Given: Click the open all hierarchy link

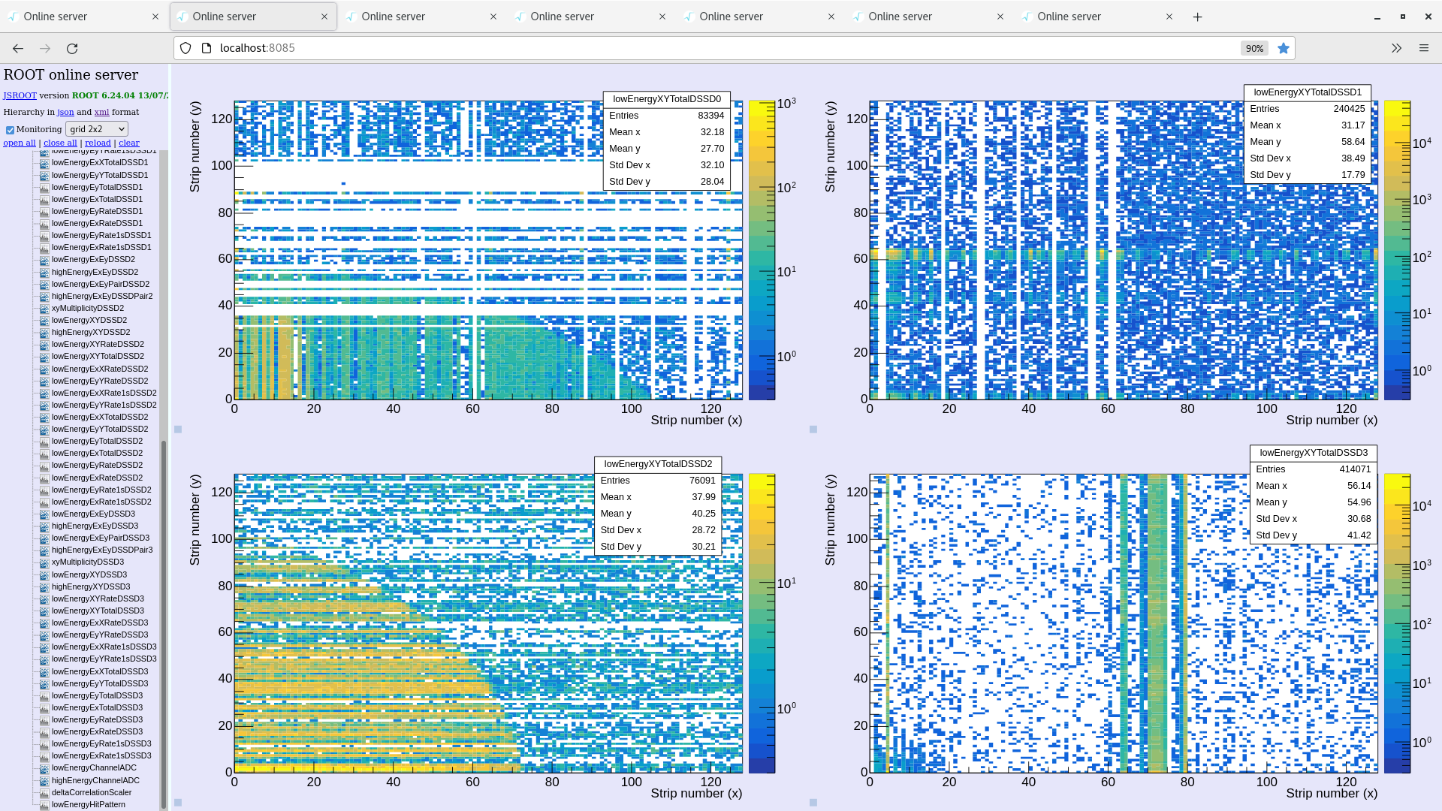Looking at the screenshot, I should (19, 143).
